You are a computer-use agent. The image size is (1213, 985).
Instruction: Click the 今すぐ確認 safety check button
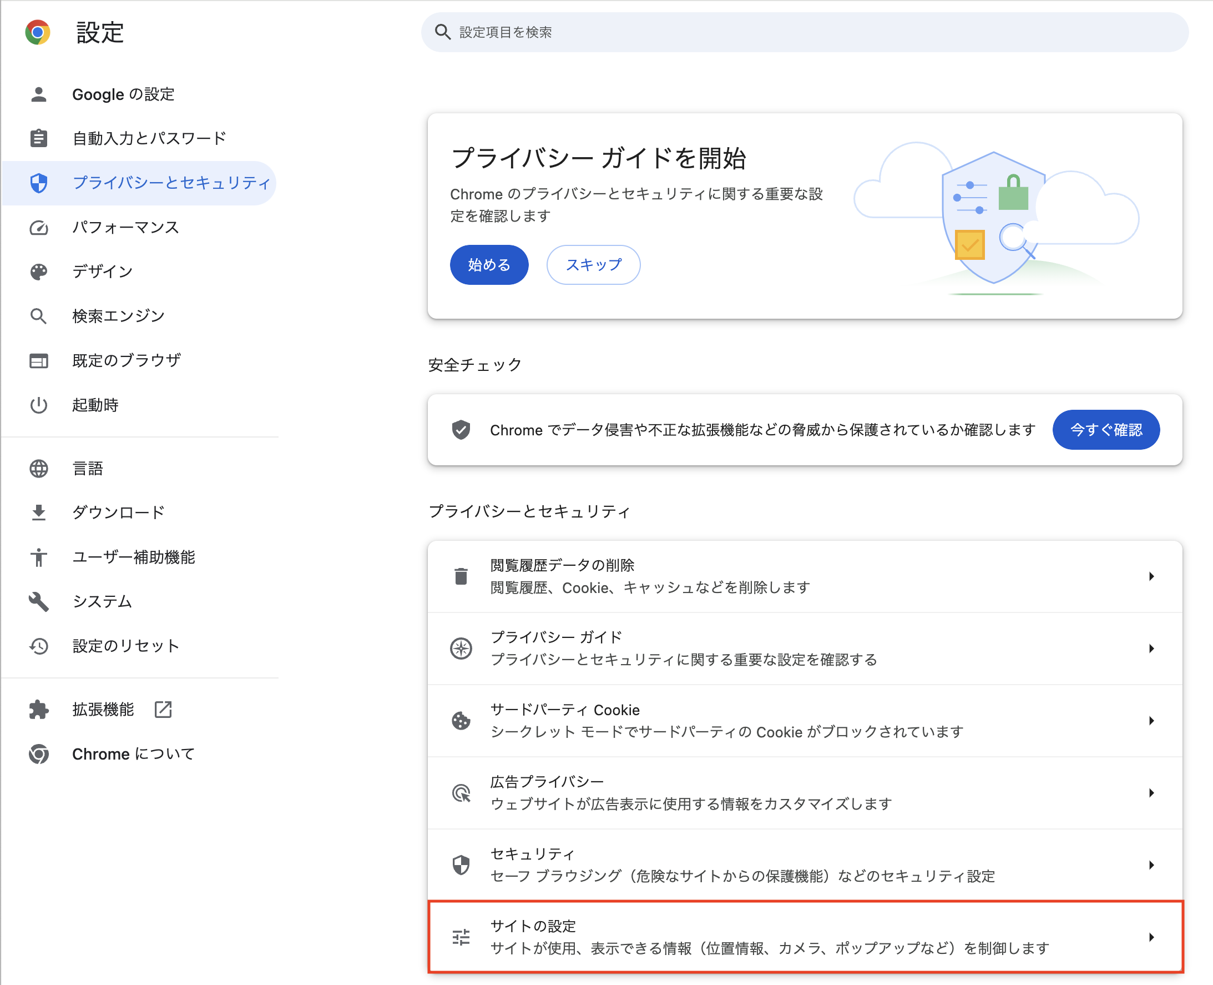[1105, 430]
